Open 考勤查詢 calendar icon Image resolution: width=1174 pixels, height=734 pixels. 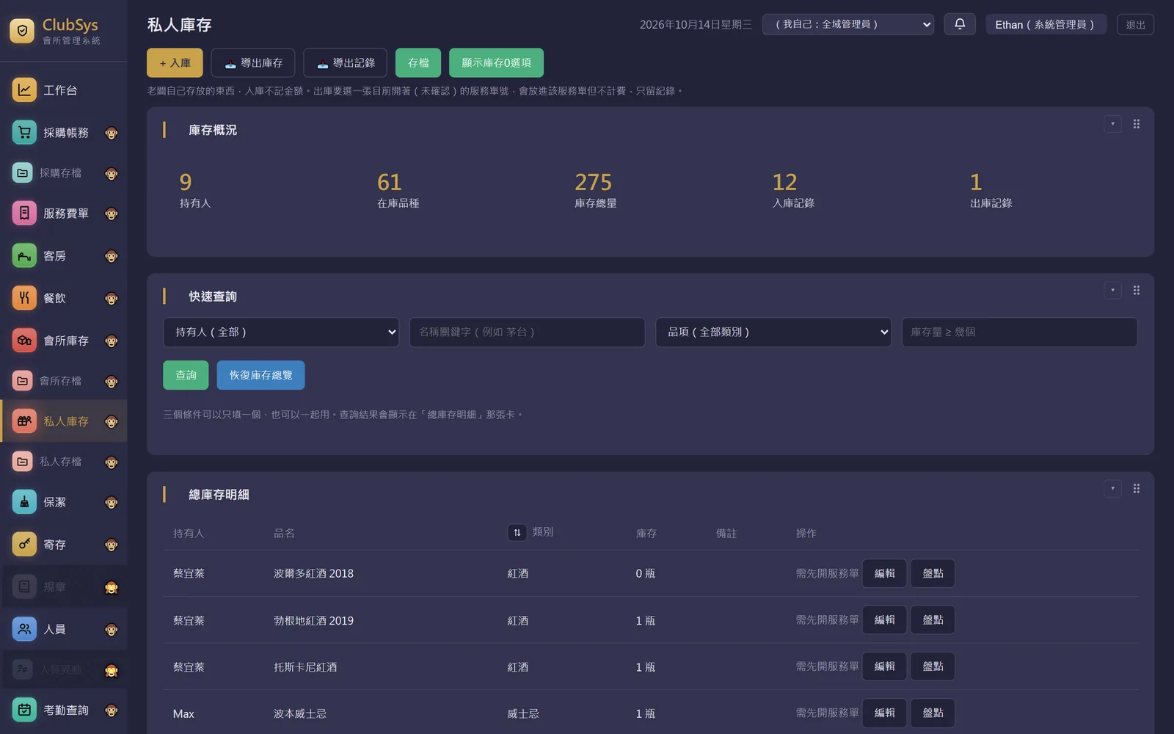[x=24, y=710]
